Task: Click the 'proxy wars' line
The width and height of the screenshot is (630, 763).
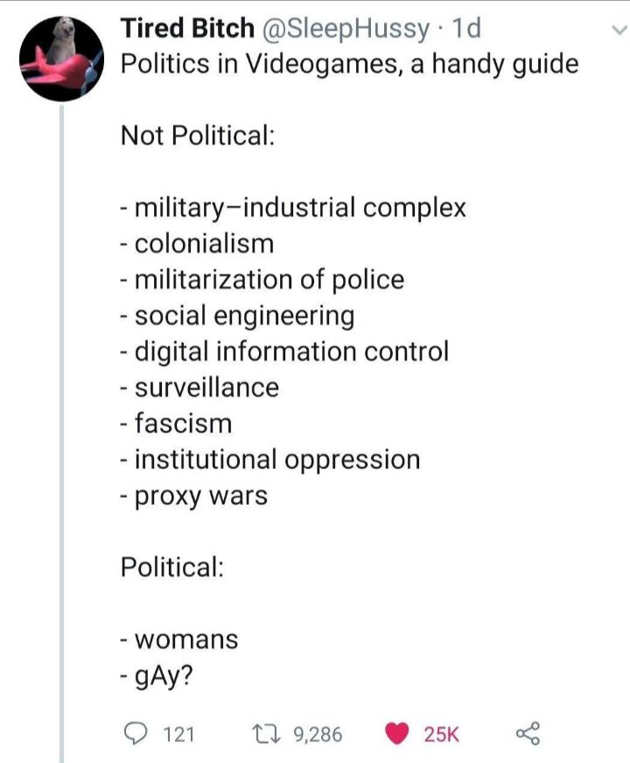Action: (x=194, y=496)
